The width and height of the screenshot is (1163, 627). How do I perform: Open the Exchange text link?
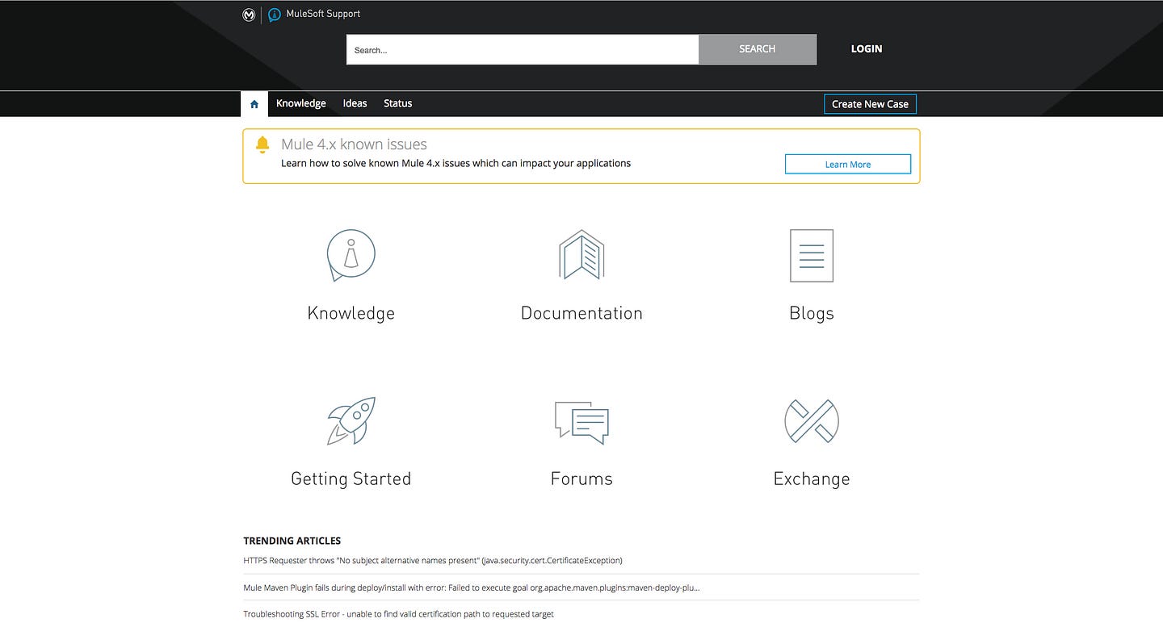812,479
